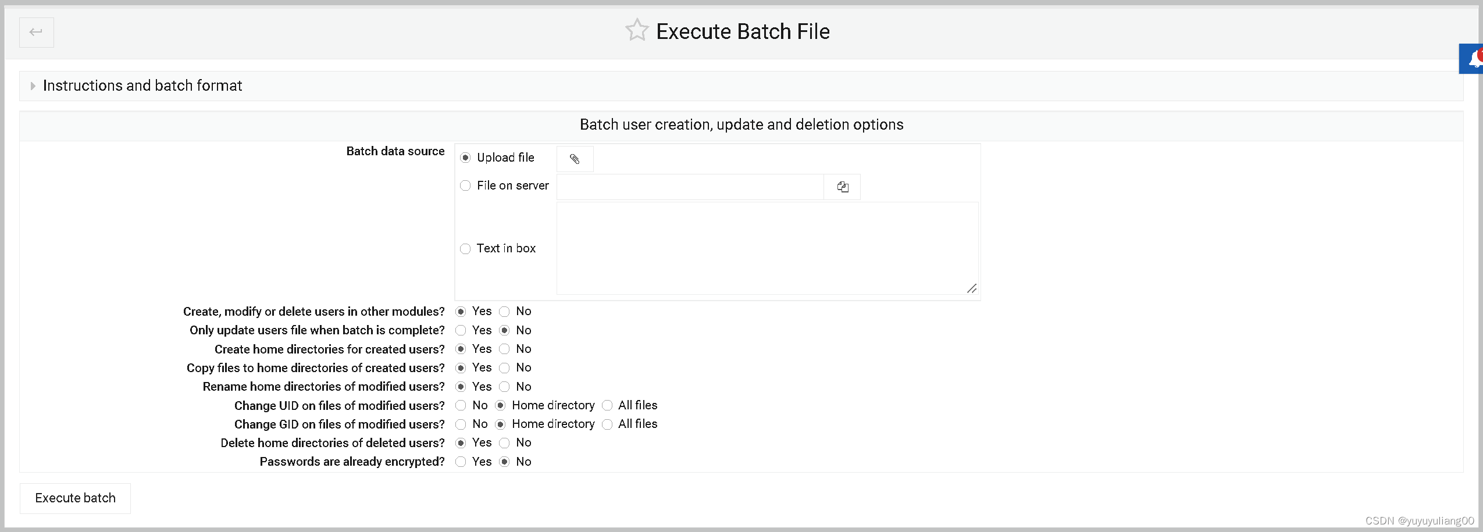Click the Execute batch button
1483x532 pixels.
(x=75, y=498)
